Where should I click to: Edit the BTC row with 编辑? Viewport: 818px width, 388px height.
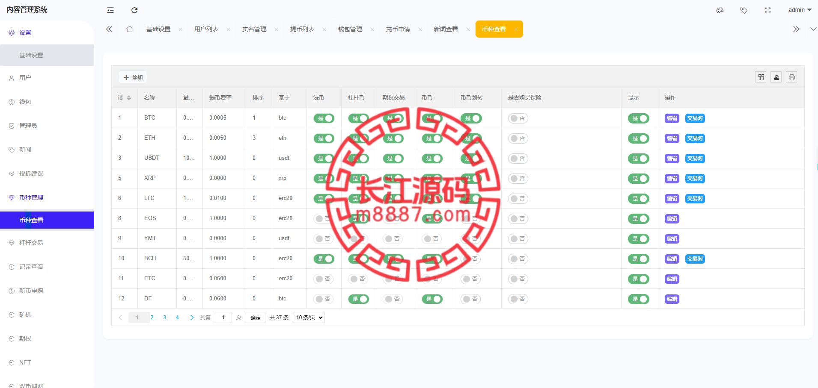coord(672,118)
